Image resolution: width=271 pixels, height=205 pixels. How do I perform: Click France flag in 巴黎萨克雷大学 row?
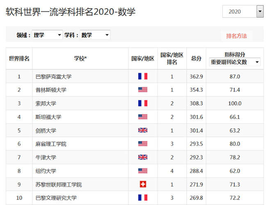[143, 76]
